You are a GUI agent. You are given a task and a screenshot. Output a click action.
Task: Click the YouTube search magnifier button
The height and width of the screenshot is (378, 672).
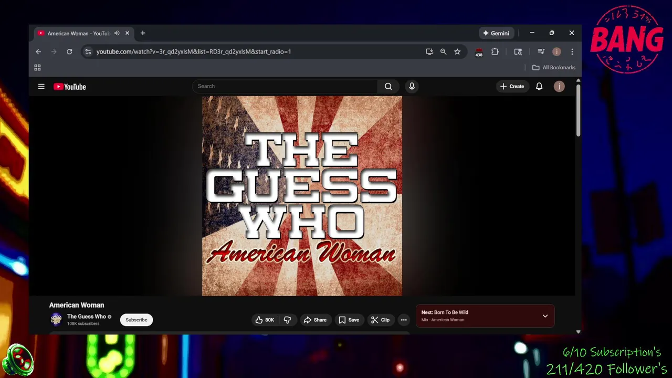pos(388,86)
